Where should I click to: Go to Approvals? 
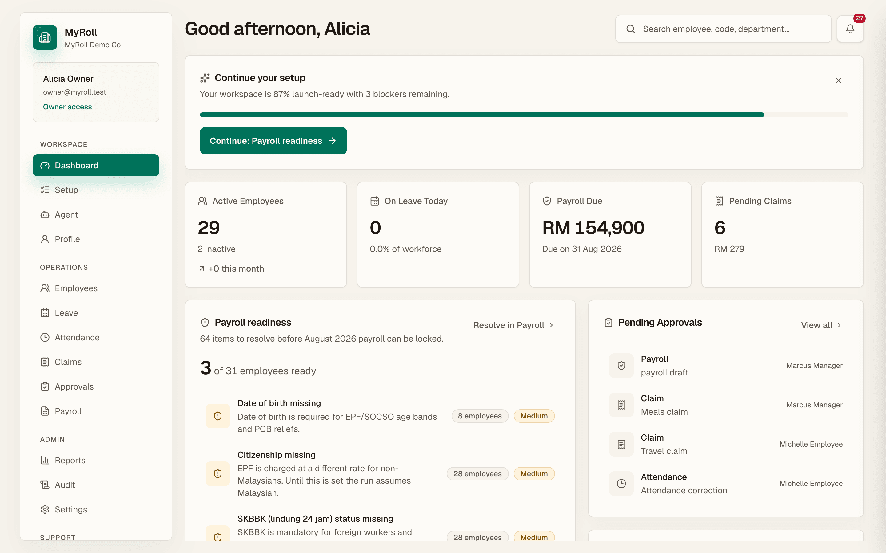coord(96,386)
